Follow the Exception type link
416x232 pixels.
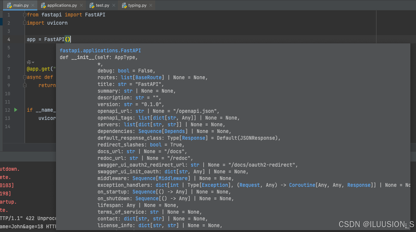coord(215,185)
